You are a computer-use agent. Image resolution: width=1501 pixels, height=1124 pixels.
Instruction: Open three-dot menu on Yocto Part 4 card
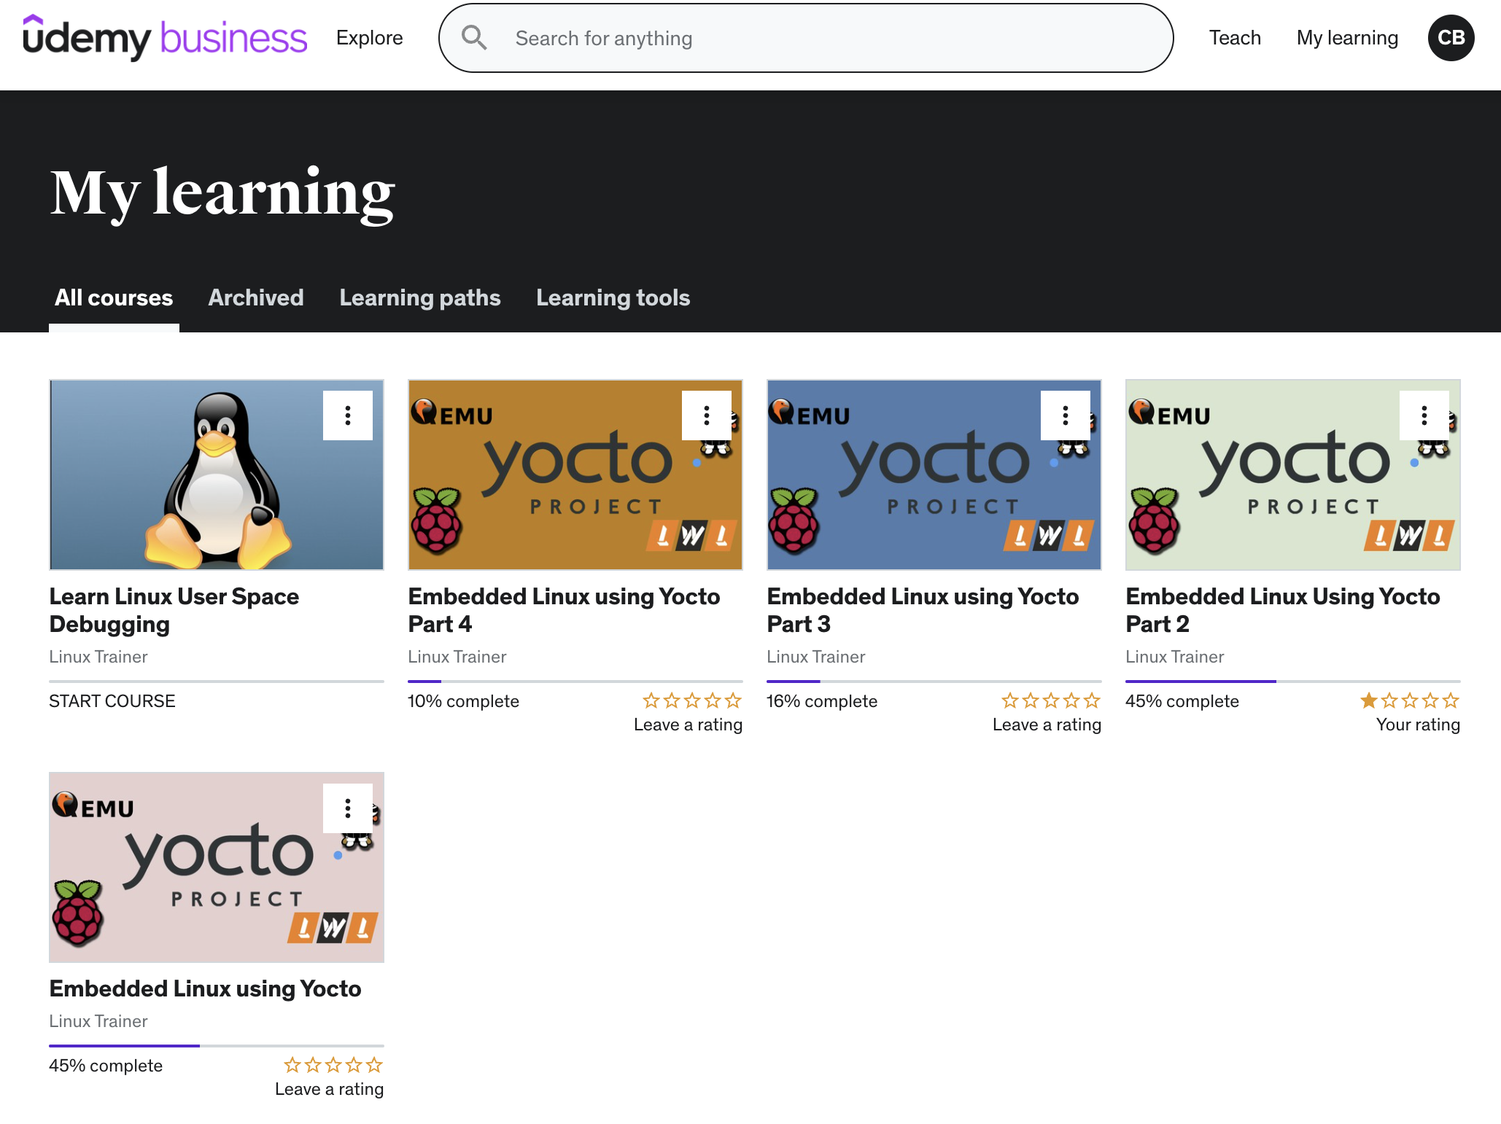(x=706, y=415)
